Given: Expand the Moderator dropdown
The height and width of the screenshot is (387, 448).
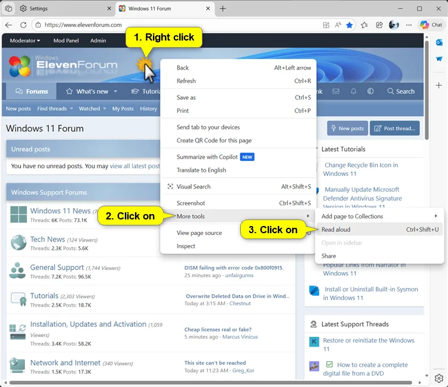Looking at the screenshot, I should coord(25,41).
